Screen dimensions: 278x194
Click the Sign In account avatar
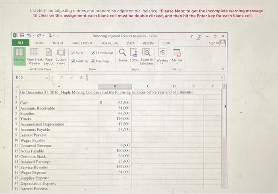point(223,43)
